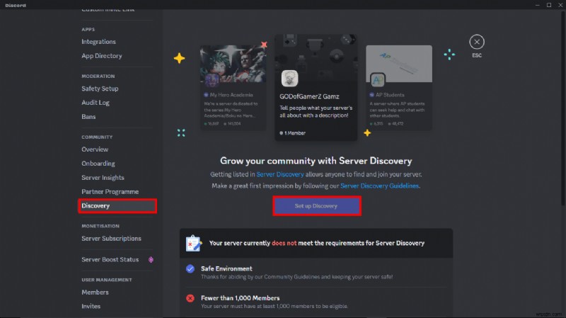Image resolution: width=566 pixels, height=318 pixels.
Task: Click the AP Students server card banner
Action: click(399, 63)
